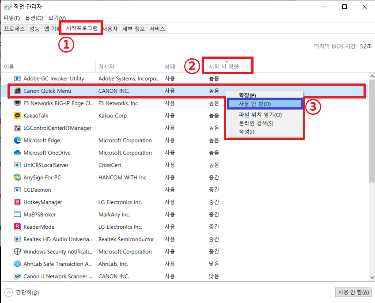Choose 속성(I) in context menu

(265, 132)
